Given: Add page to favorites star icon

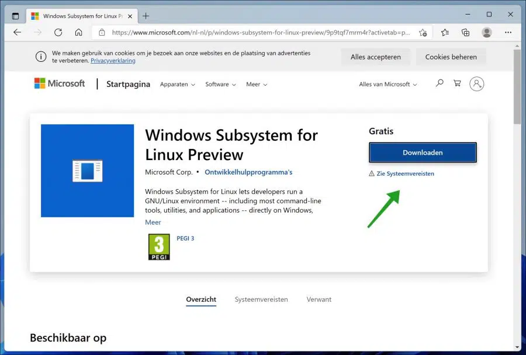Looking at the screenshot, I should (423, 33).
